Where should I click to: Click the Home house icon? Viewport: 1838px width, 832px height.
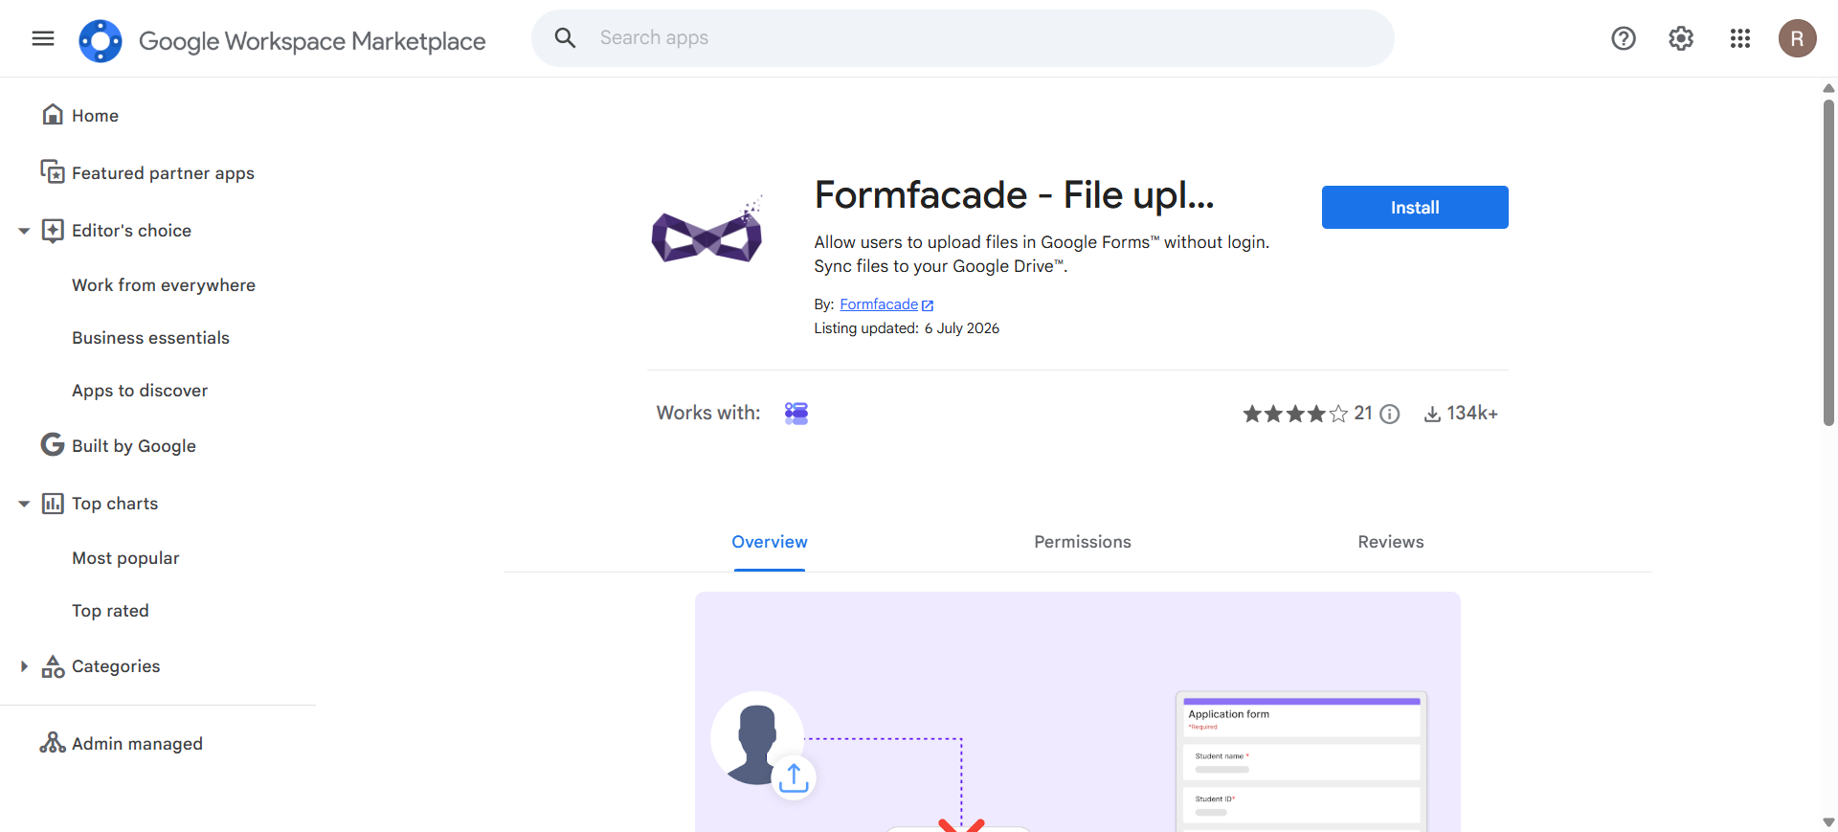53,115
